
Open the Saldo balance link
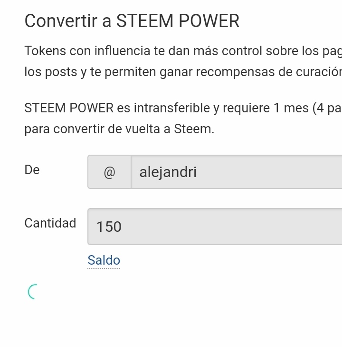104,260
